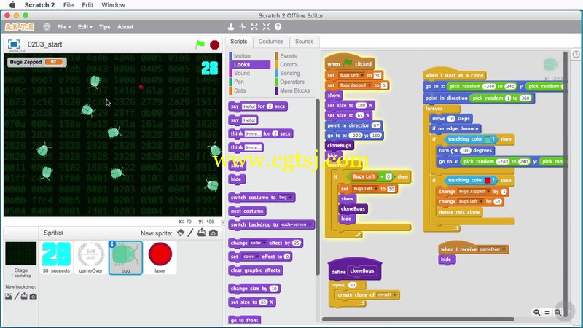Select Data block category
Screen dimensions: 583x328
(x=240, y=90)
